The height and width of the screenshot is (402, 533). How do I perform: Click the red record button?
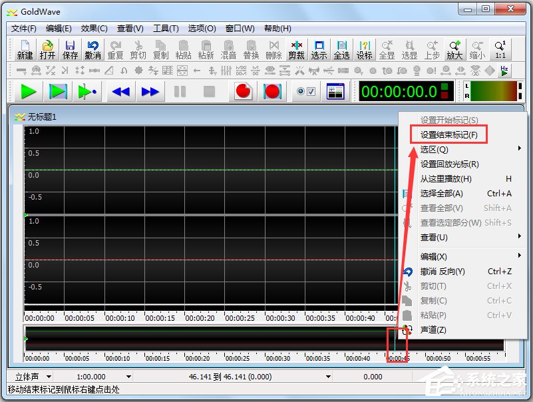coord(243,91)
